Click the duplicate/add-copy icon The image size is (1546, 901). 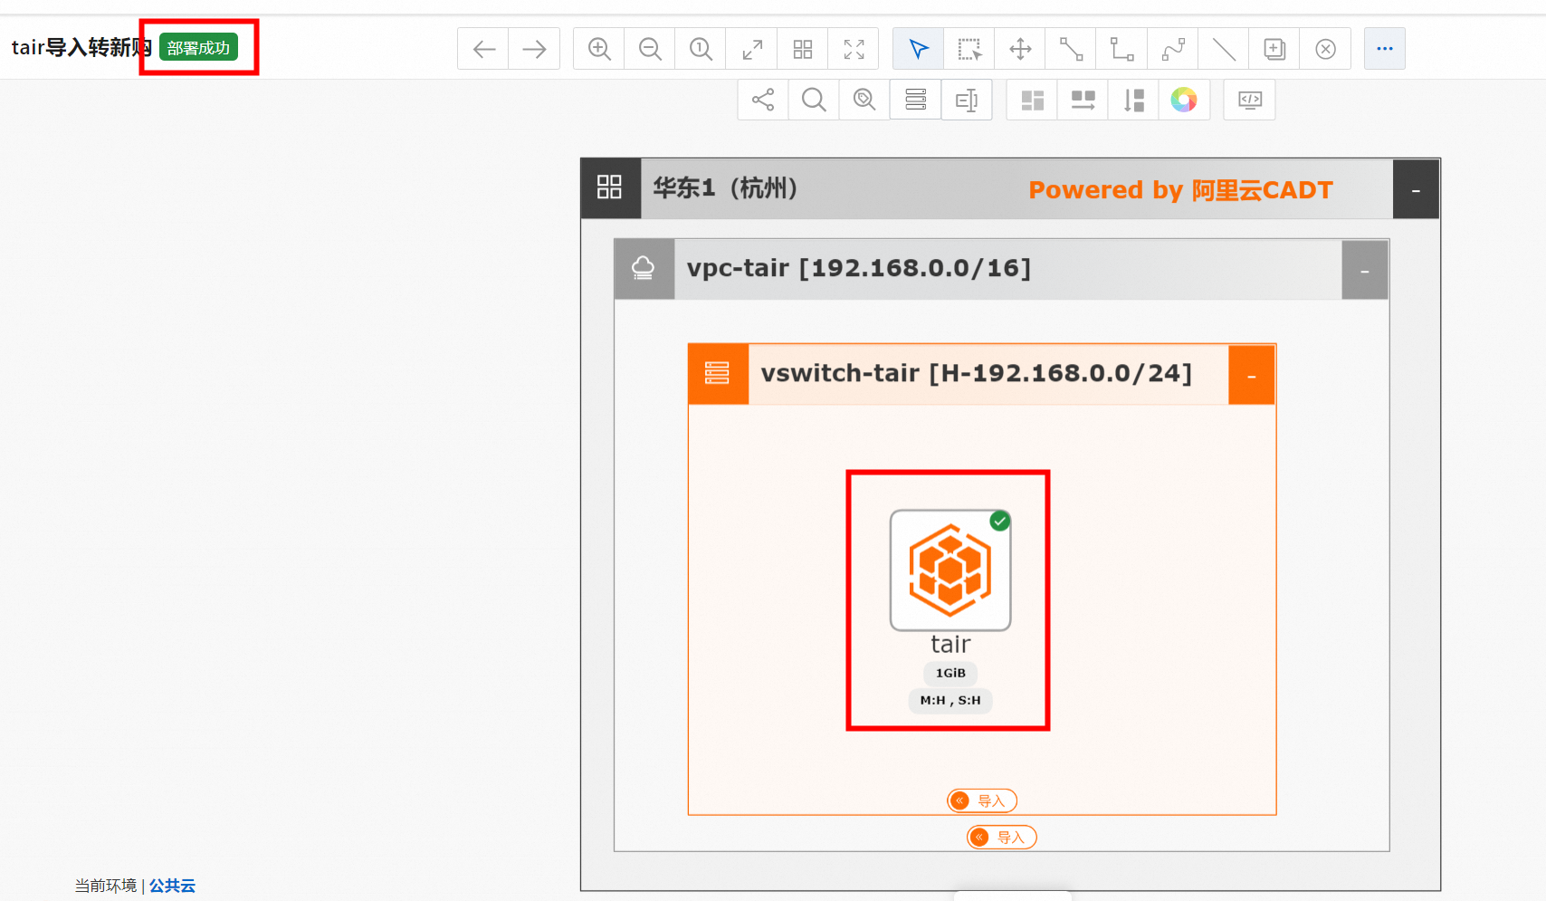click(1274, 49)
